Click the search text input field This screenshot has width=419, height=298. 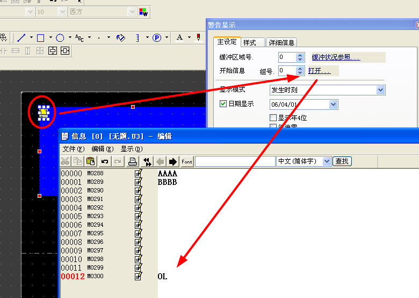[235, 161]
